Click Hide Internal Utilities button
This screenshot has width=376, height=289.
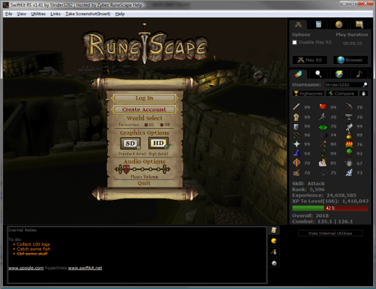330,233
